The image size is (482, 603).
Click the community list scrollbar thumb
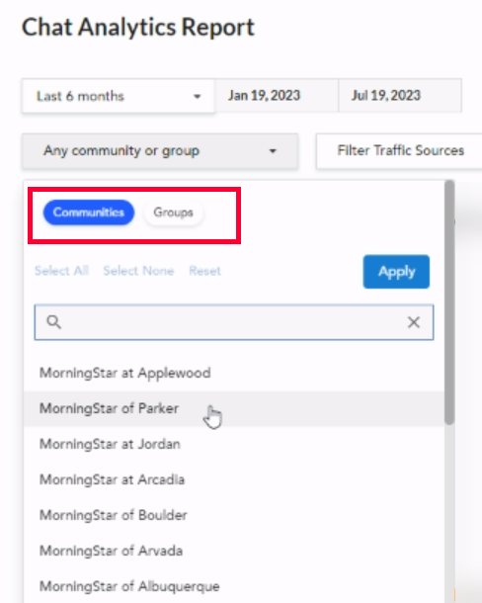coord(449,302)
